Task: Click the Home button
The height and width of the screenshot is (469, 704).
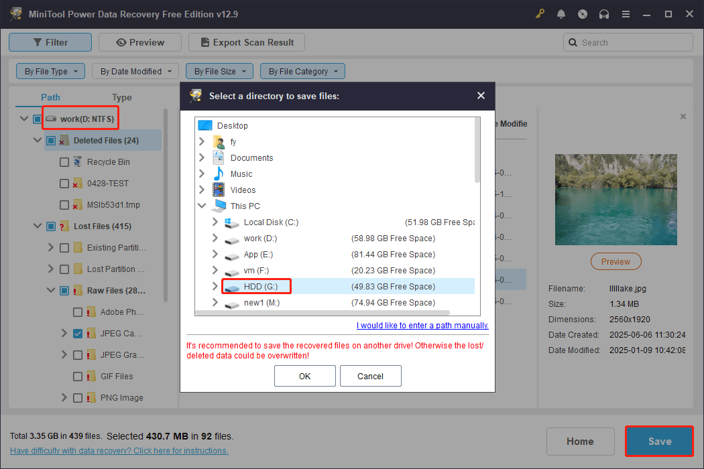Action: click(580, 441)
